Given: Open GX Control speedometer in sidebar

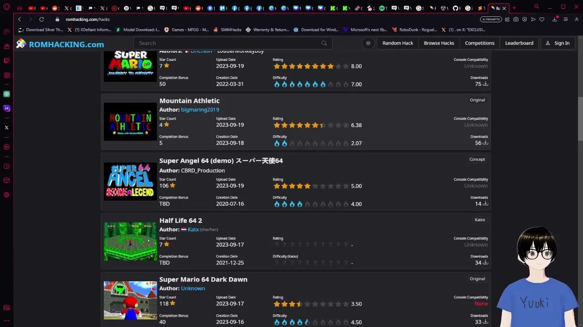Looking at the screenshot, I should pyautogui.click(x=6, y=32).
